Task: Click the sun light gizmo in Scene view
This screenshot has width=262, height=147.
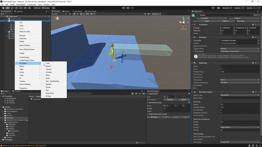Action: click(57, 18)
